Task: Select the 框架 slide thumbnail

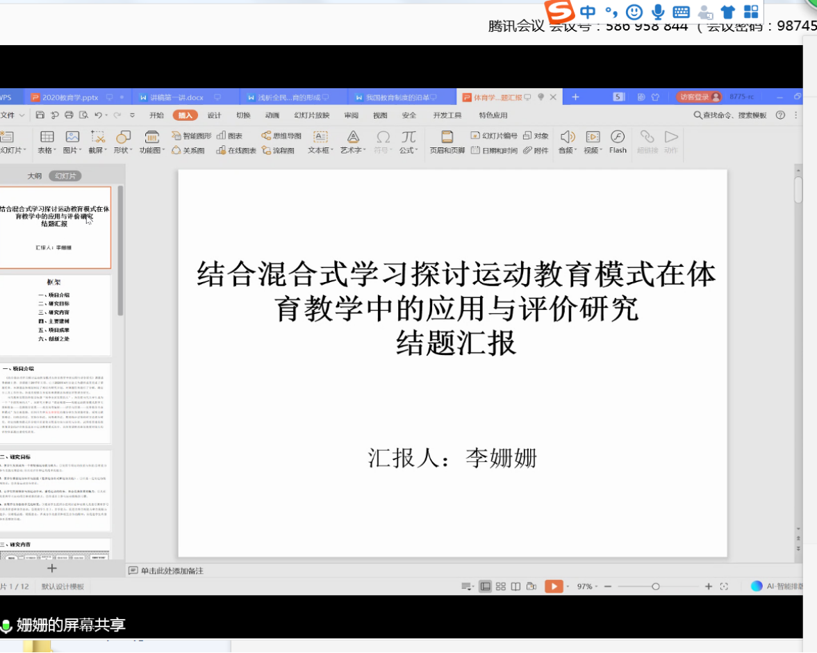Action: tap(56, 315)
